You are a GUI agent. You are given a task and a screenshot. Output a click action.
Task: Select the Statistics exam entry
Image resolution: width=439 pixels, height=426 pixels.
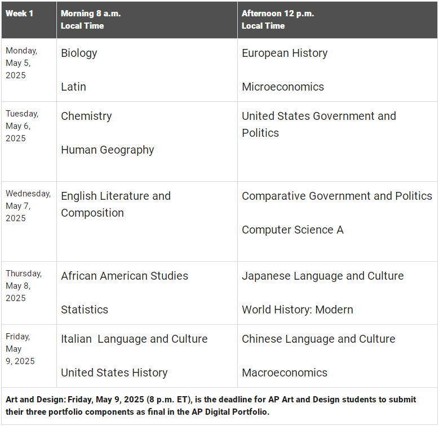[x=85, y=310]
